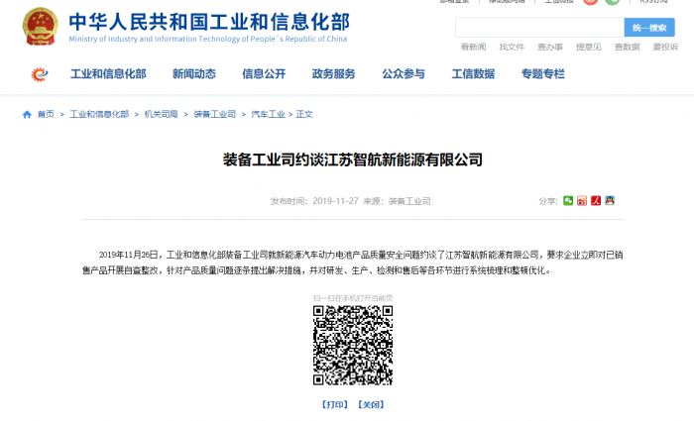694x421 pixels.
Task: Click the article paragraph starting with 2019年11月26日
Action: (353, 263)
